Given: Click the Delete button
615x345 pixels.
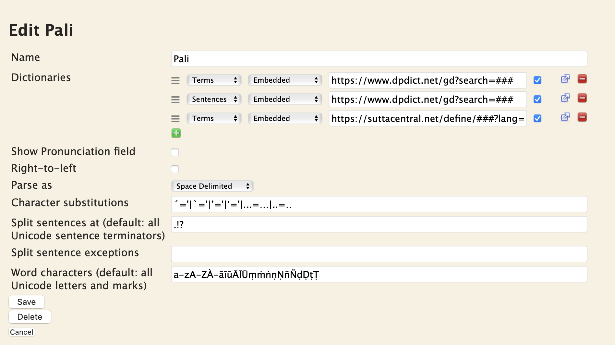Looking at the screenshot, I should 30,317.
